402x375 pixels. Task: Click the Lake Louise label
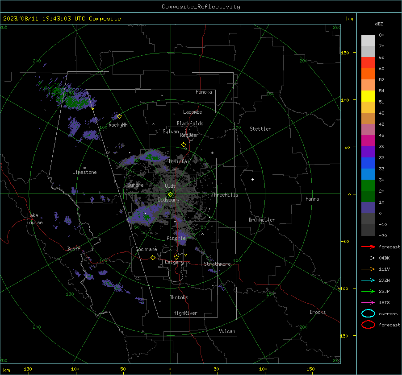coord(34,219)
